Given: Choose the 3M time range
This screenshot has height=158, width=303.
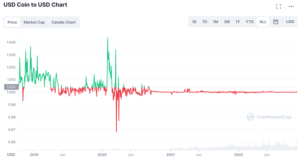Looking at the screenshot, I should pyautogui.click(x=227, y=22).
